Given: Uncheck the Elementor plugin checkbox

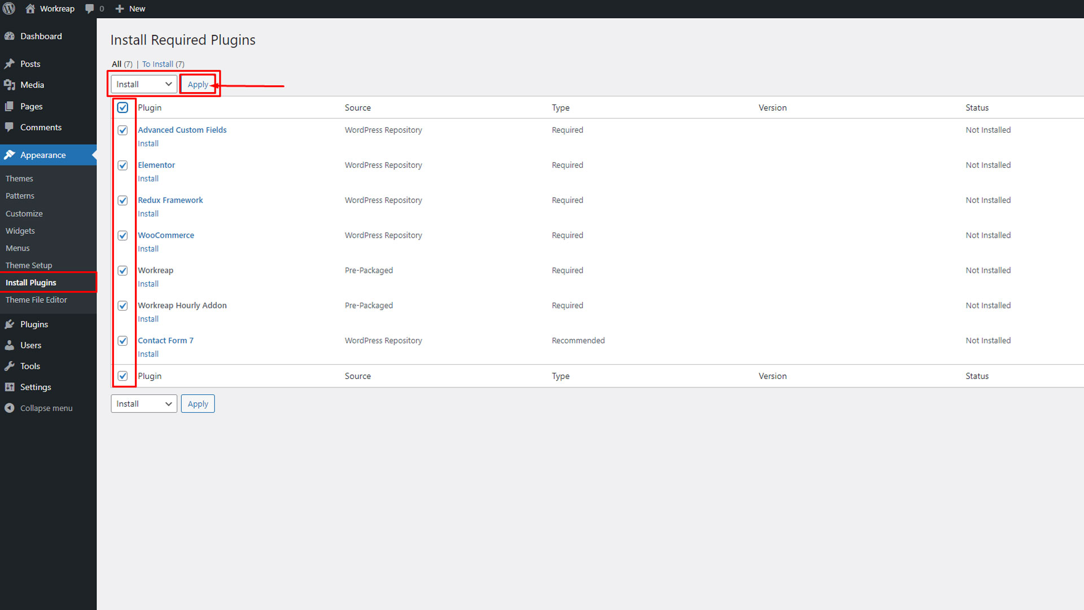Looking at the screenshot, I should click(x=123, y=165).
